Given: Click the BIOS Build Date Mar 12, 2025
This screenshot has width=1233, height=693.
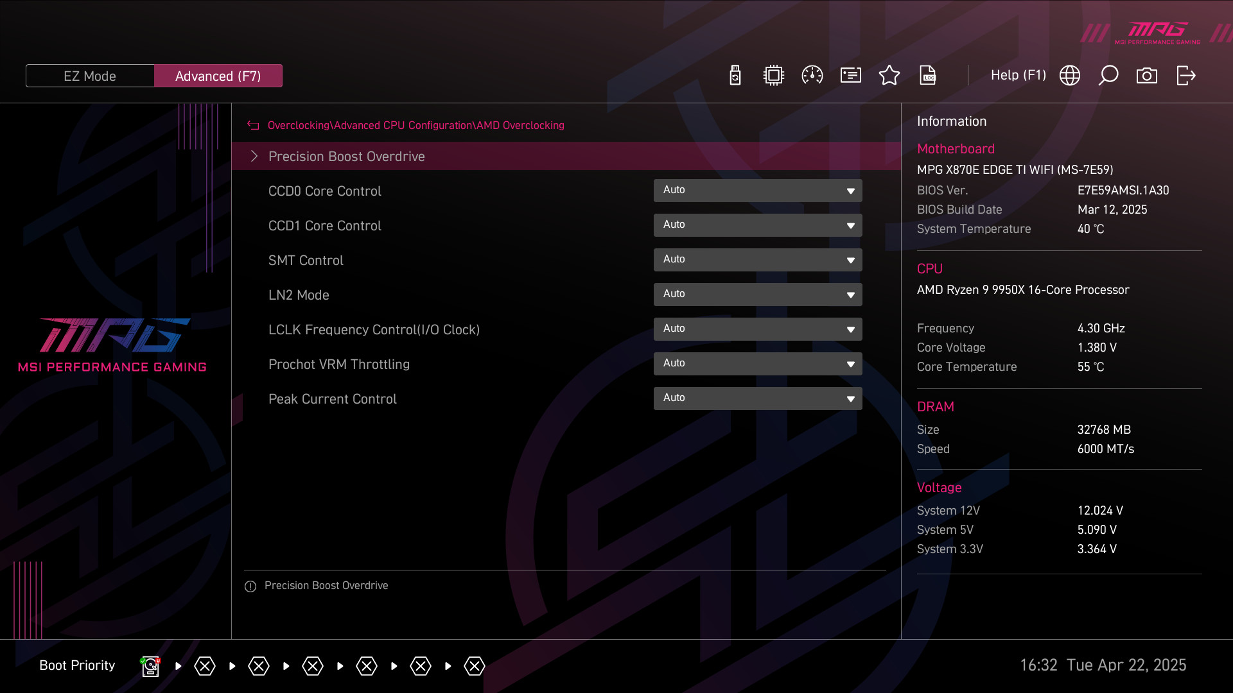Looking at the screenshot, I should [1112, 210].
